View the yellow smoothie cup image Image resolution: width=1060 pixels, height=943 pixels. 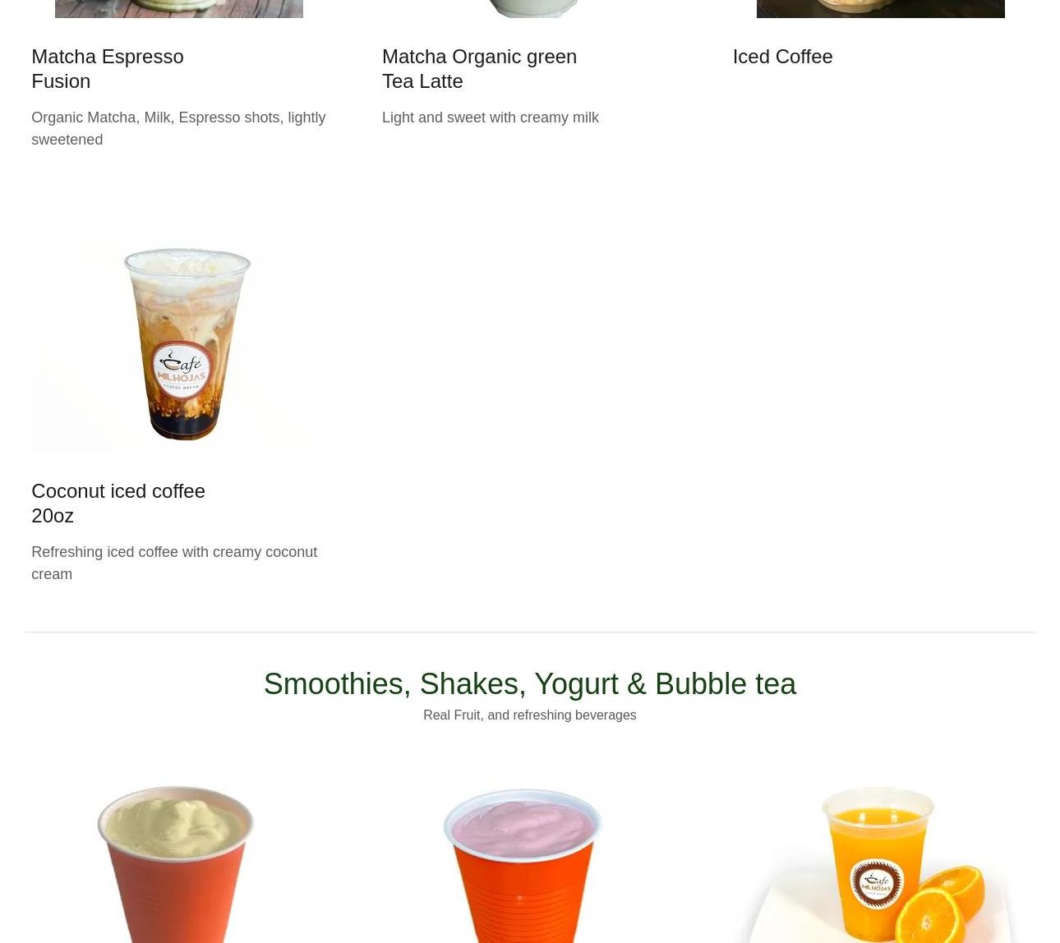click(176, 862)
